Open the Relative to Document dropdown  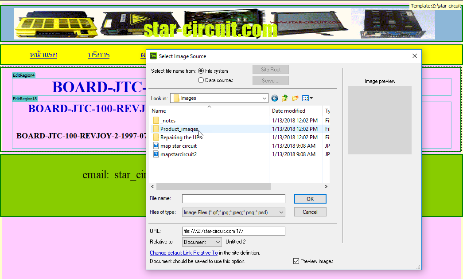202,242
